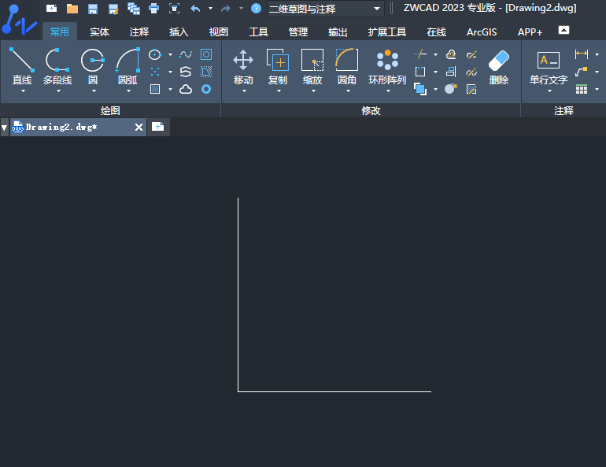Click the Save disk icon
The image size is (606, 467).
click(93, 9)
